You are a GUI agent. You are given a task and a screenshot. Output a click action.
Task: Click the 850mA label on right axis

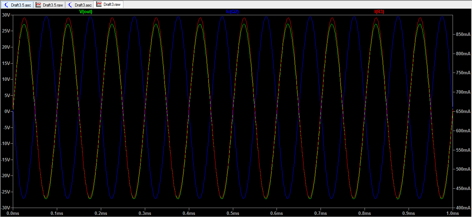(463, 35)
